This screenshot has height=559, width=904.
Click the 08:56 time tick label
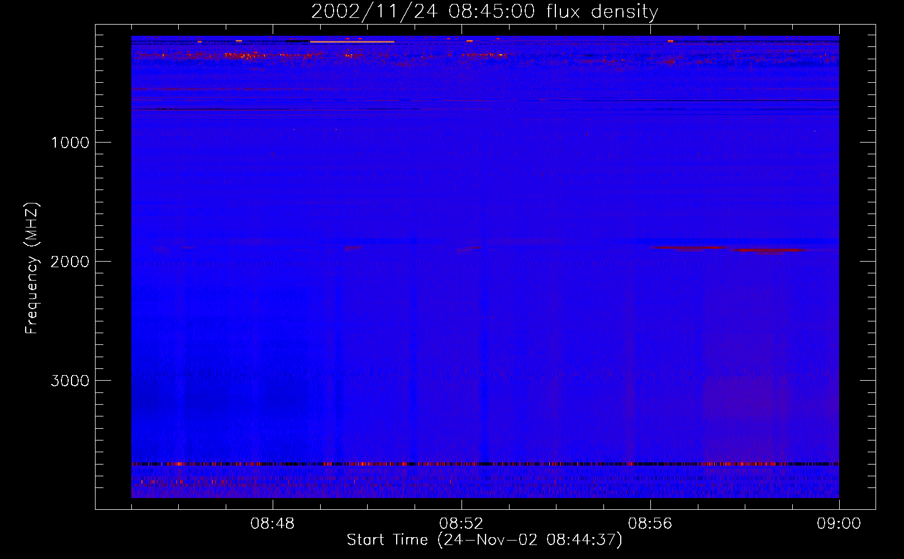click(650, 524)
